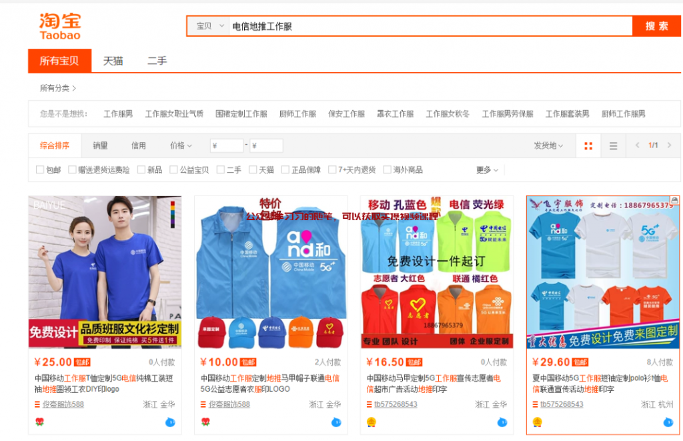Go to next results page arrow
The image size is (683, 441).
[669, 145]
